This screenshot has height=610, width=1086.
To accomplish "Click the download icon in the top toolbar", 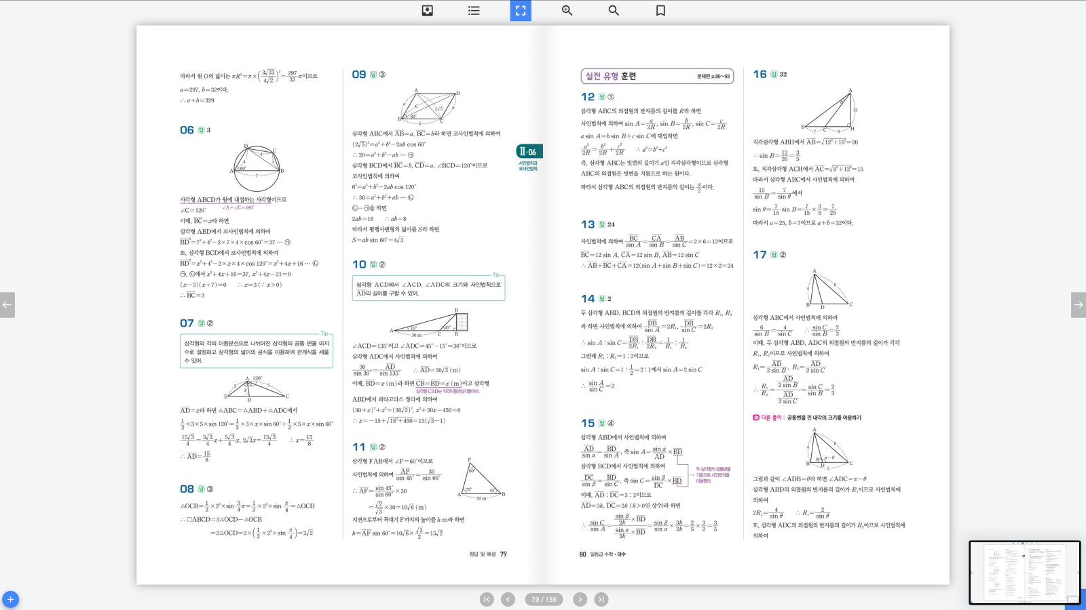I will click(428, 10).
